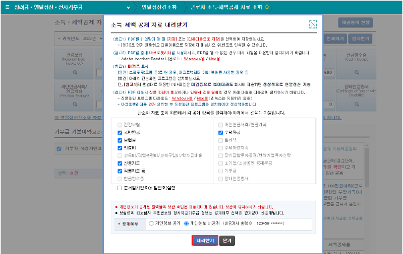Click the 장애인증명서 card title
Image resolution: width=403 pixels, height=254 pixels.
click(x=356, y=87)
